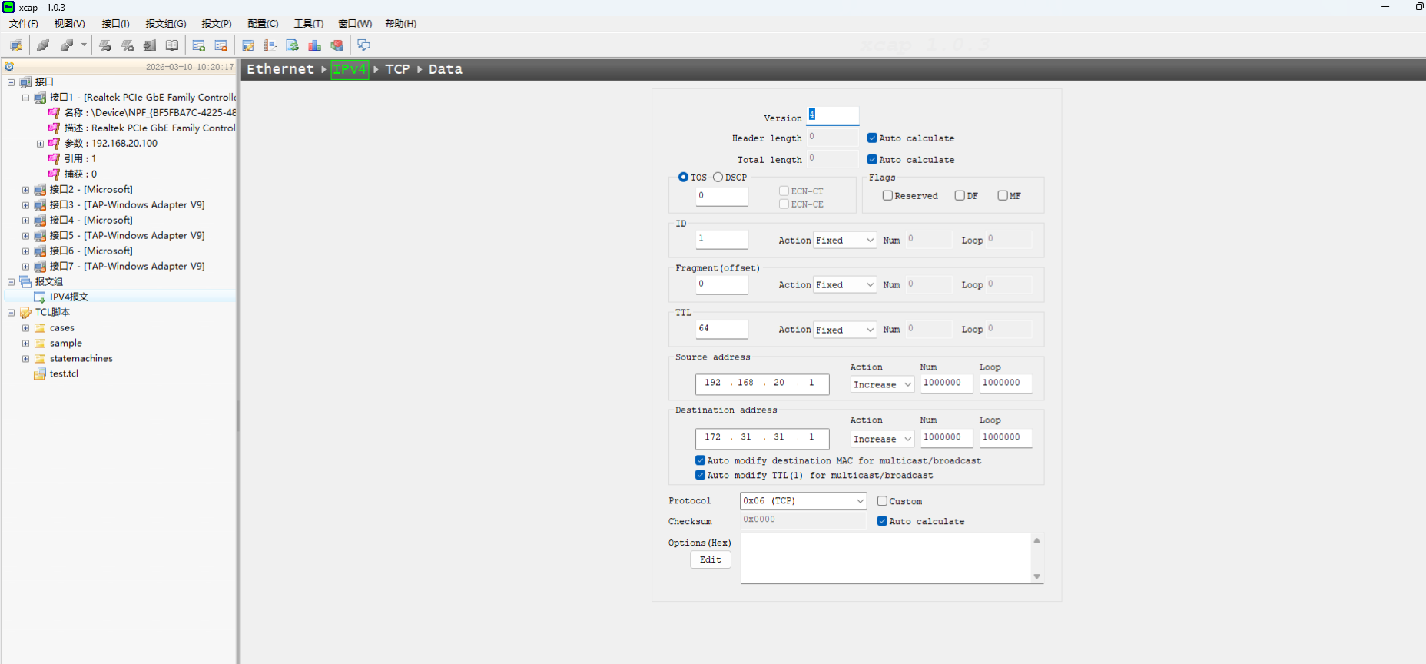Click the notepad with pencil toolbar icon
This screenshot has width=1426, height=664.
(x=248, y=45)
